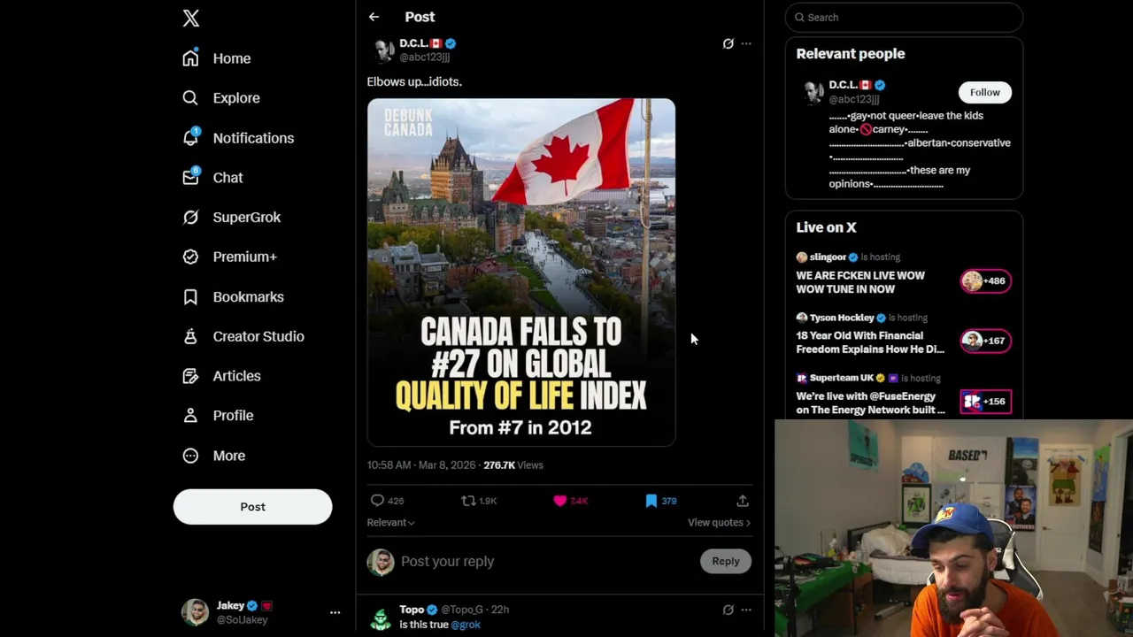Repost using the retweet icon
Viewport: 1133px width, 637px height.
tap(468, 501)
